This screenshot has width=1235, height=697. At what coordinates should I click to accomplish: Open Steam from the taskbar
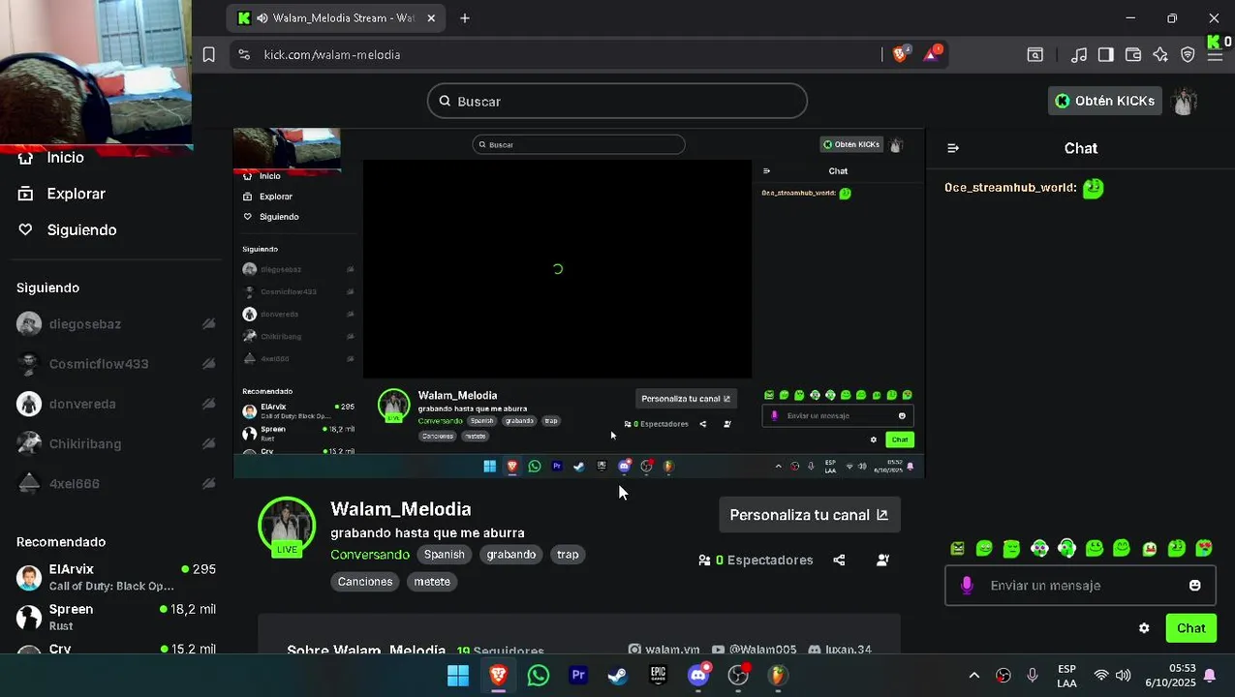[x=618, y=676]
